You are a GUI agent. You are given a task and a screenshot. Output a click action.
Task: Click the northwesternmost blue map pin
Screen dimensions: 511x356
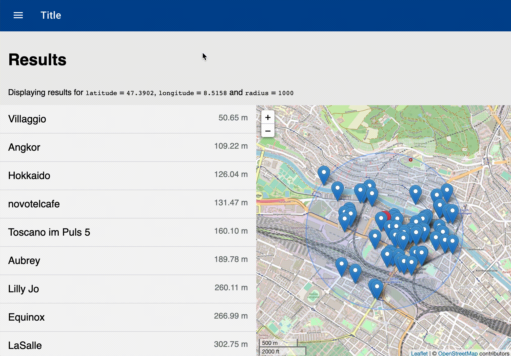324,174
